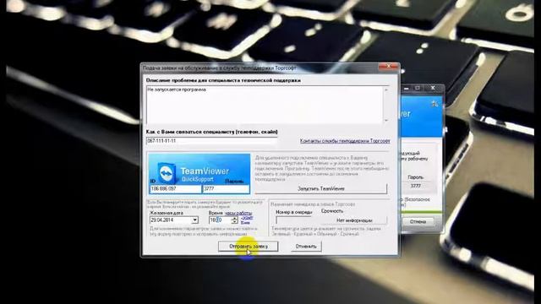Open the часы работы link
541x304 pixels.
238,214
